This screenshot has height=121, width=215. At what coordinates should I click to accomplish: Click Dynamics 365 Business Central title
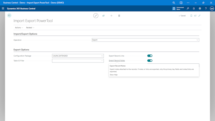21,9
